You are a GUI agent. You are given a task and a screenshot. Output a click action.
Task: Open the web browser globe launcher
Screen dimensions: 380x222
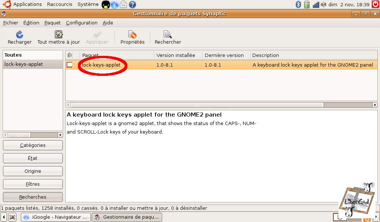(x=115, y=4)
